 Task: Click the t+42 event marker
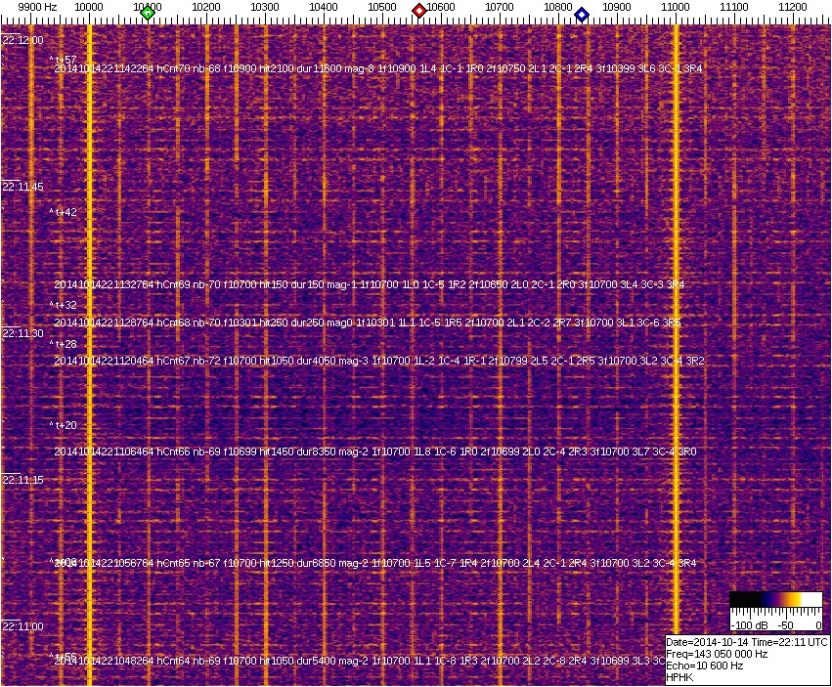tap(64, 211)
